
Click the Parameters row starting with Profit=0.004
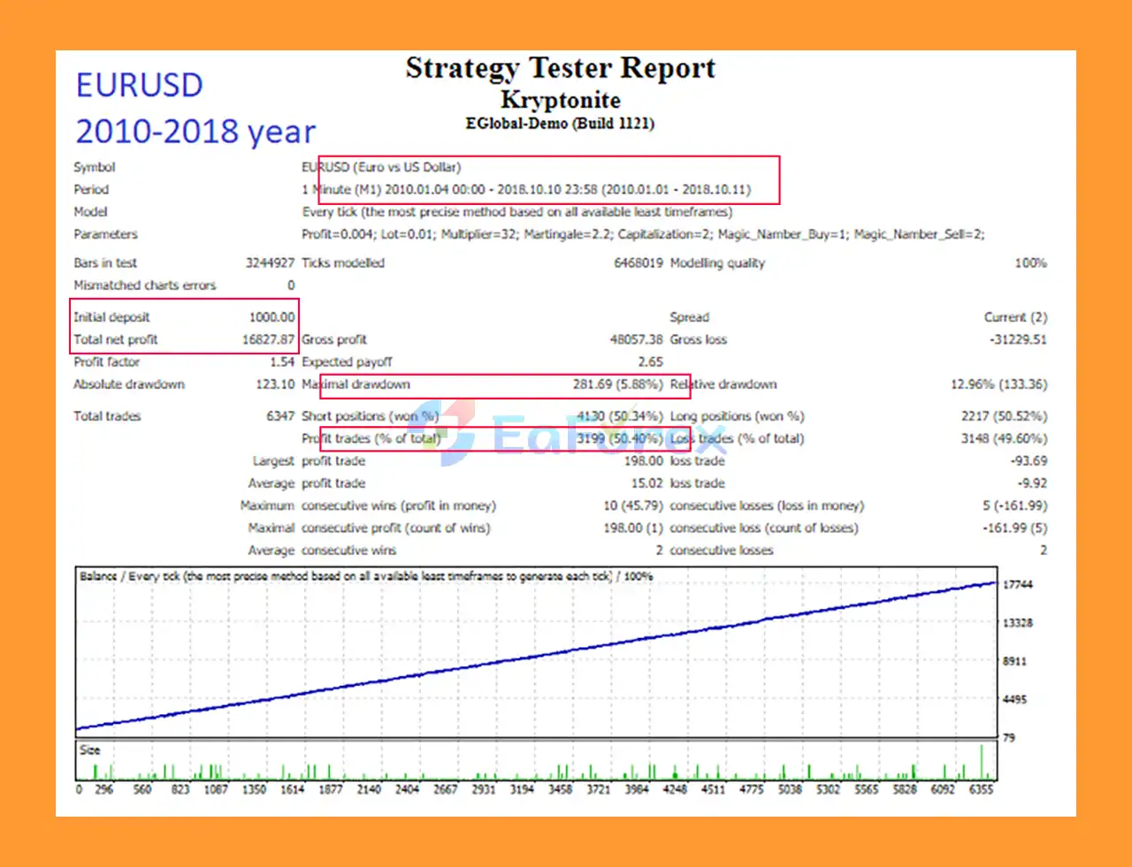click(643, 234)
